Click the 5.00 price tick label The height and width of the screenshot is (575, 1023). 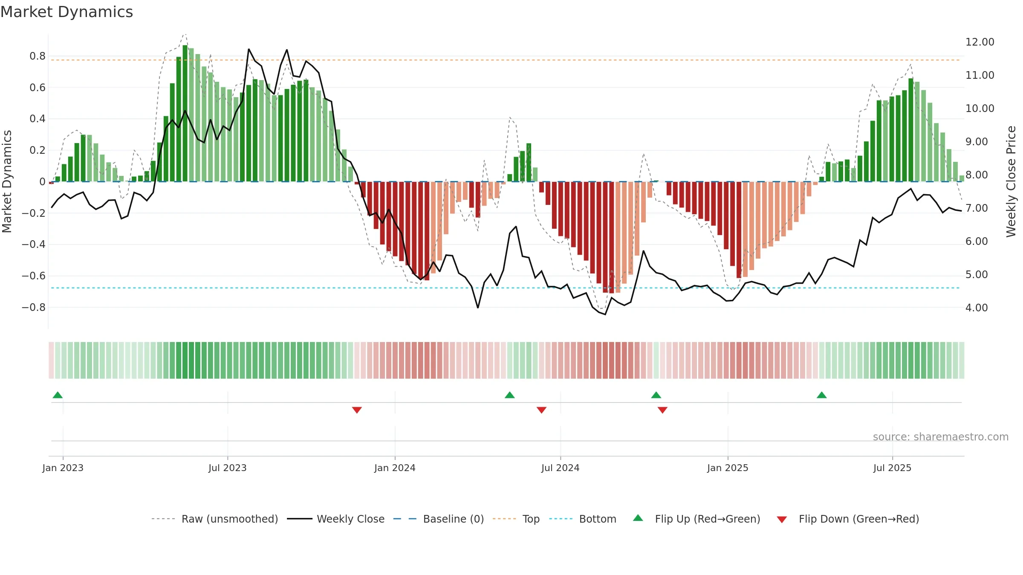(977, 275)
